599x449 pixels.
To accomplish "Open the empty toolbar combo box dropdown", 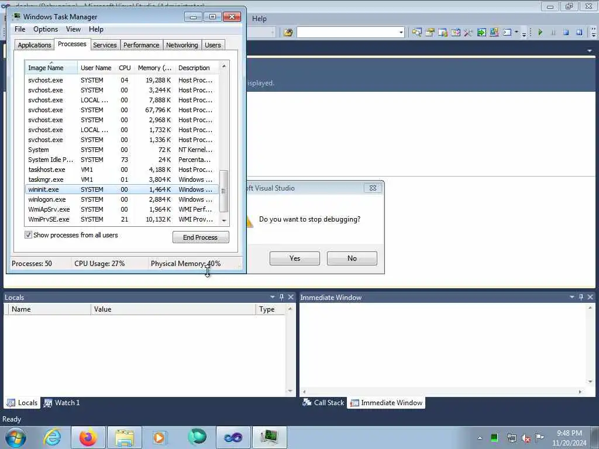I will point(401,33).
